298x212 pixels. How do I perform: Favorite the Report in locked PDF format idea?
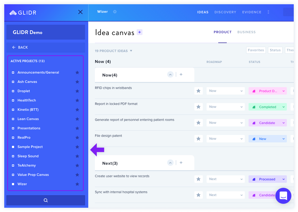point(198,107)
